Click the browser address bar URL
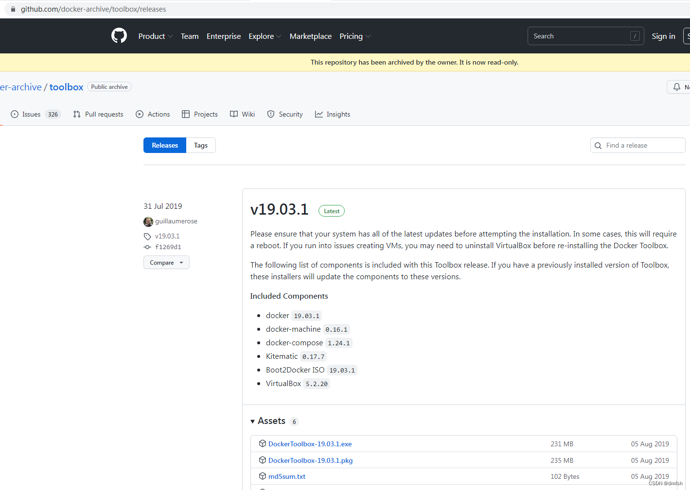 click(93, 9)
